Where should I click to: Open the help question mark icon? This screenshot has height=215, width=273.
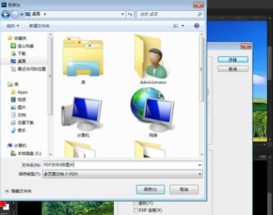196,26
